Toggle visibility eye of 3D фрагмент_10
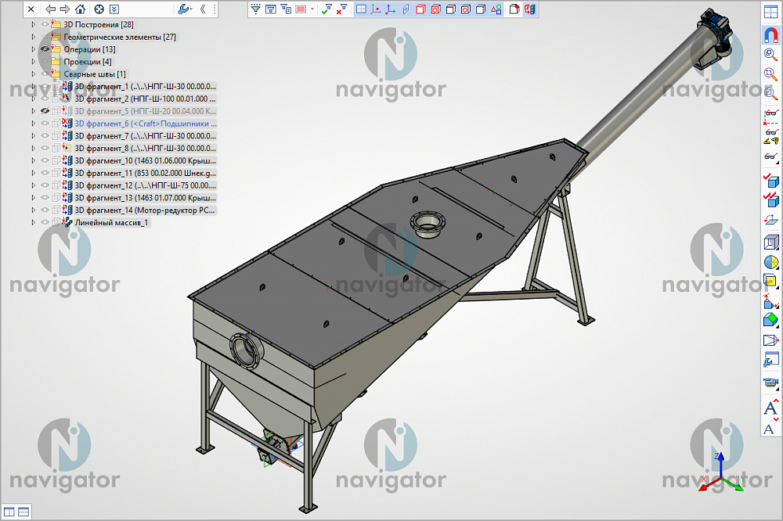783x521 pixels. pyautogui.click(x=45, y=160)
